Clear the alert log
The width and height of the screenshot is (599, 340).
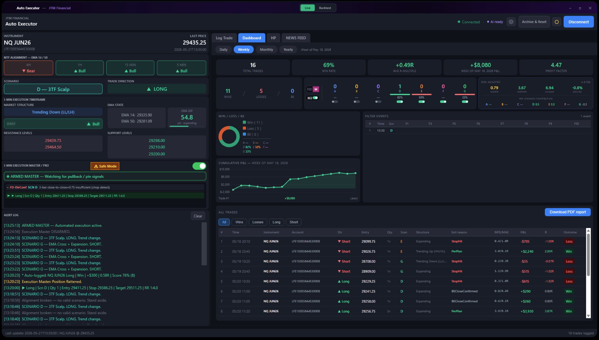198,216
